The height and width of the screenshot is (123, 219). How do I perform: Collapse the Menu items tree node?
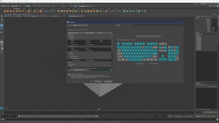(68, 35)
